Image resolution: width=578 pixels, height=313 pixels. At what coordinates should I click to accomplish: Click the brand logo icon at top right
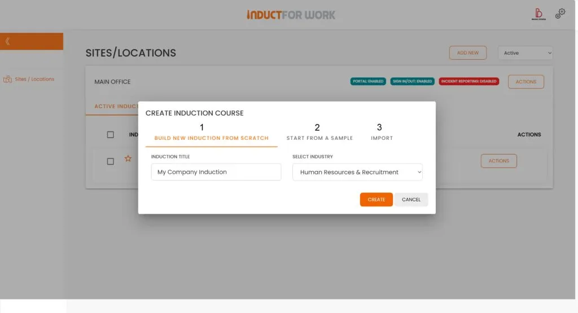tap(538, 14)
